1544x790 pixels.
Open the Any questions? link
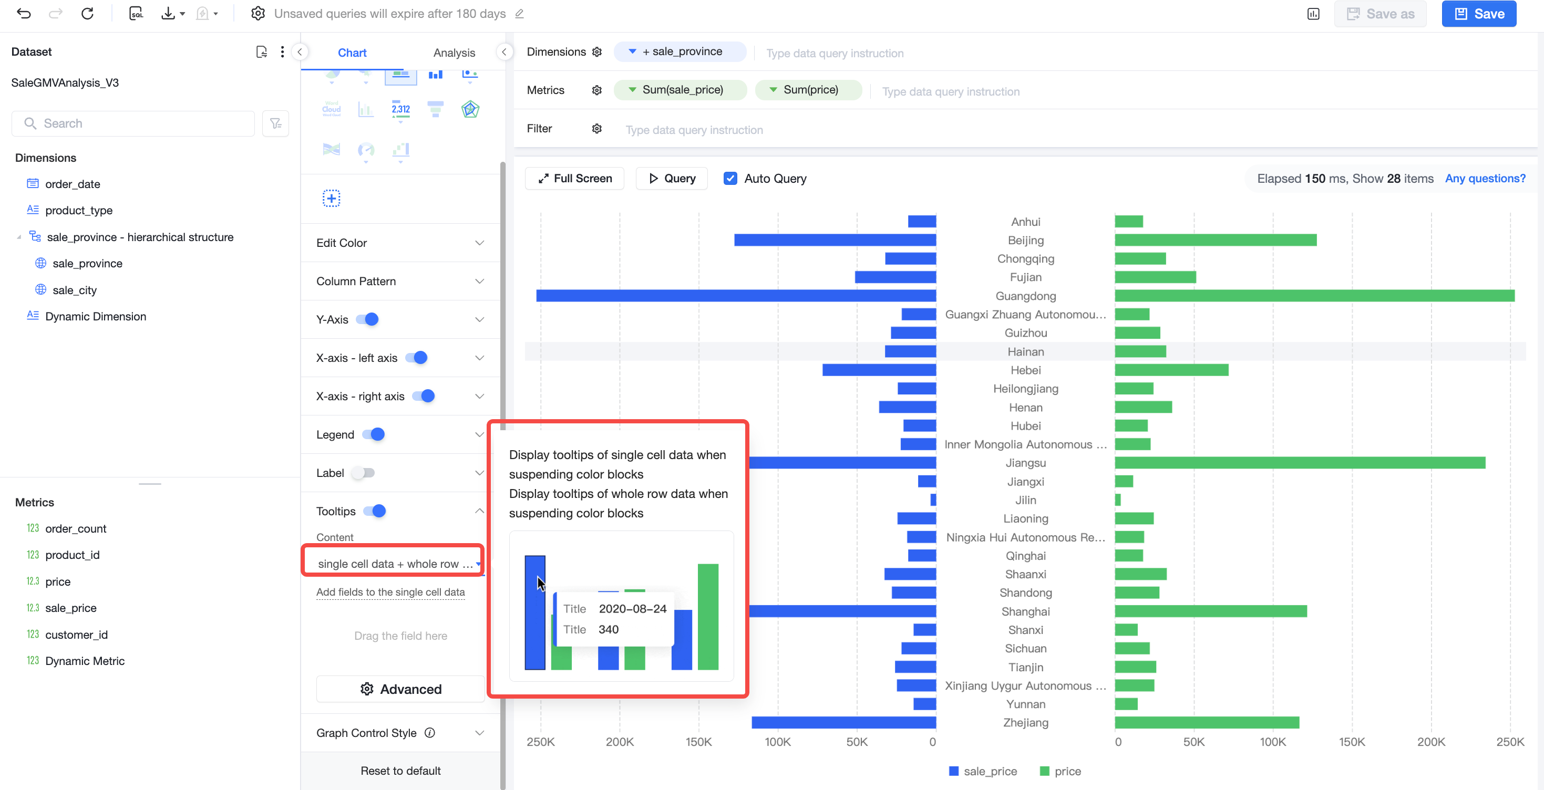click(1485, 179)
